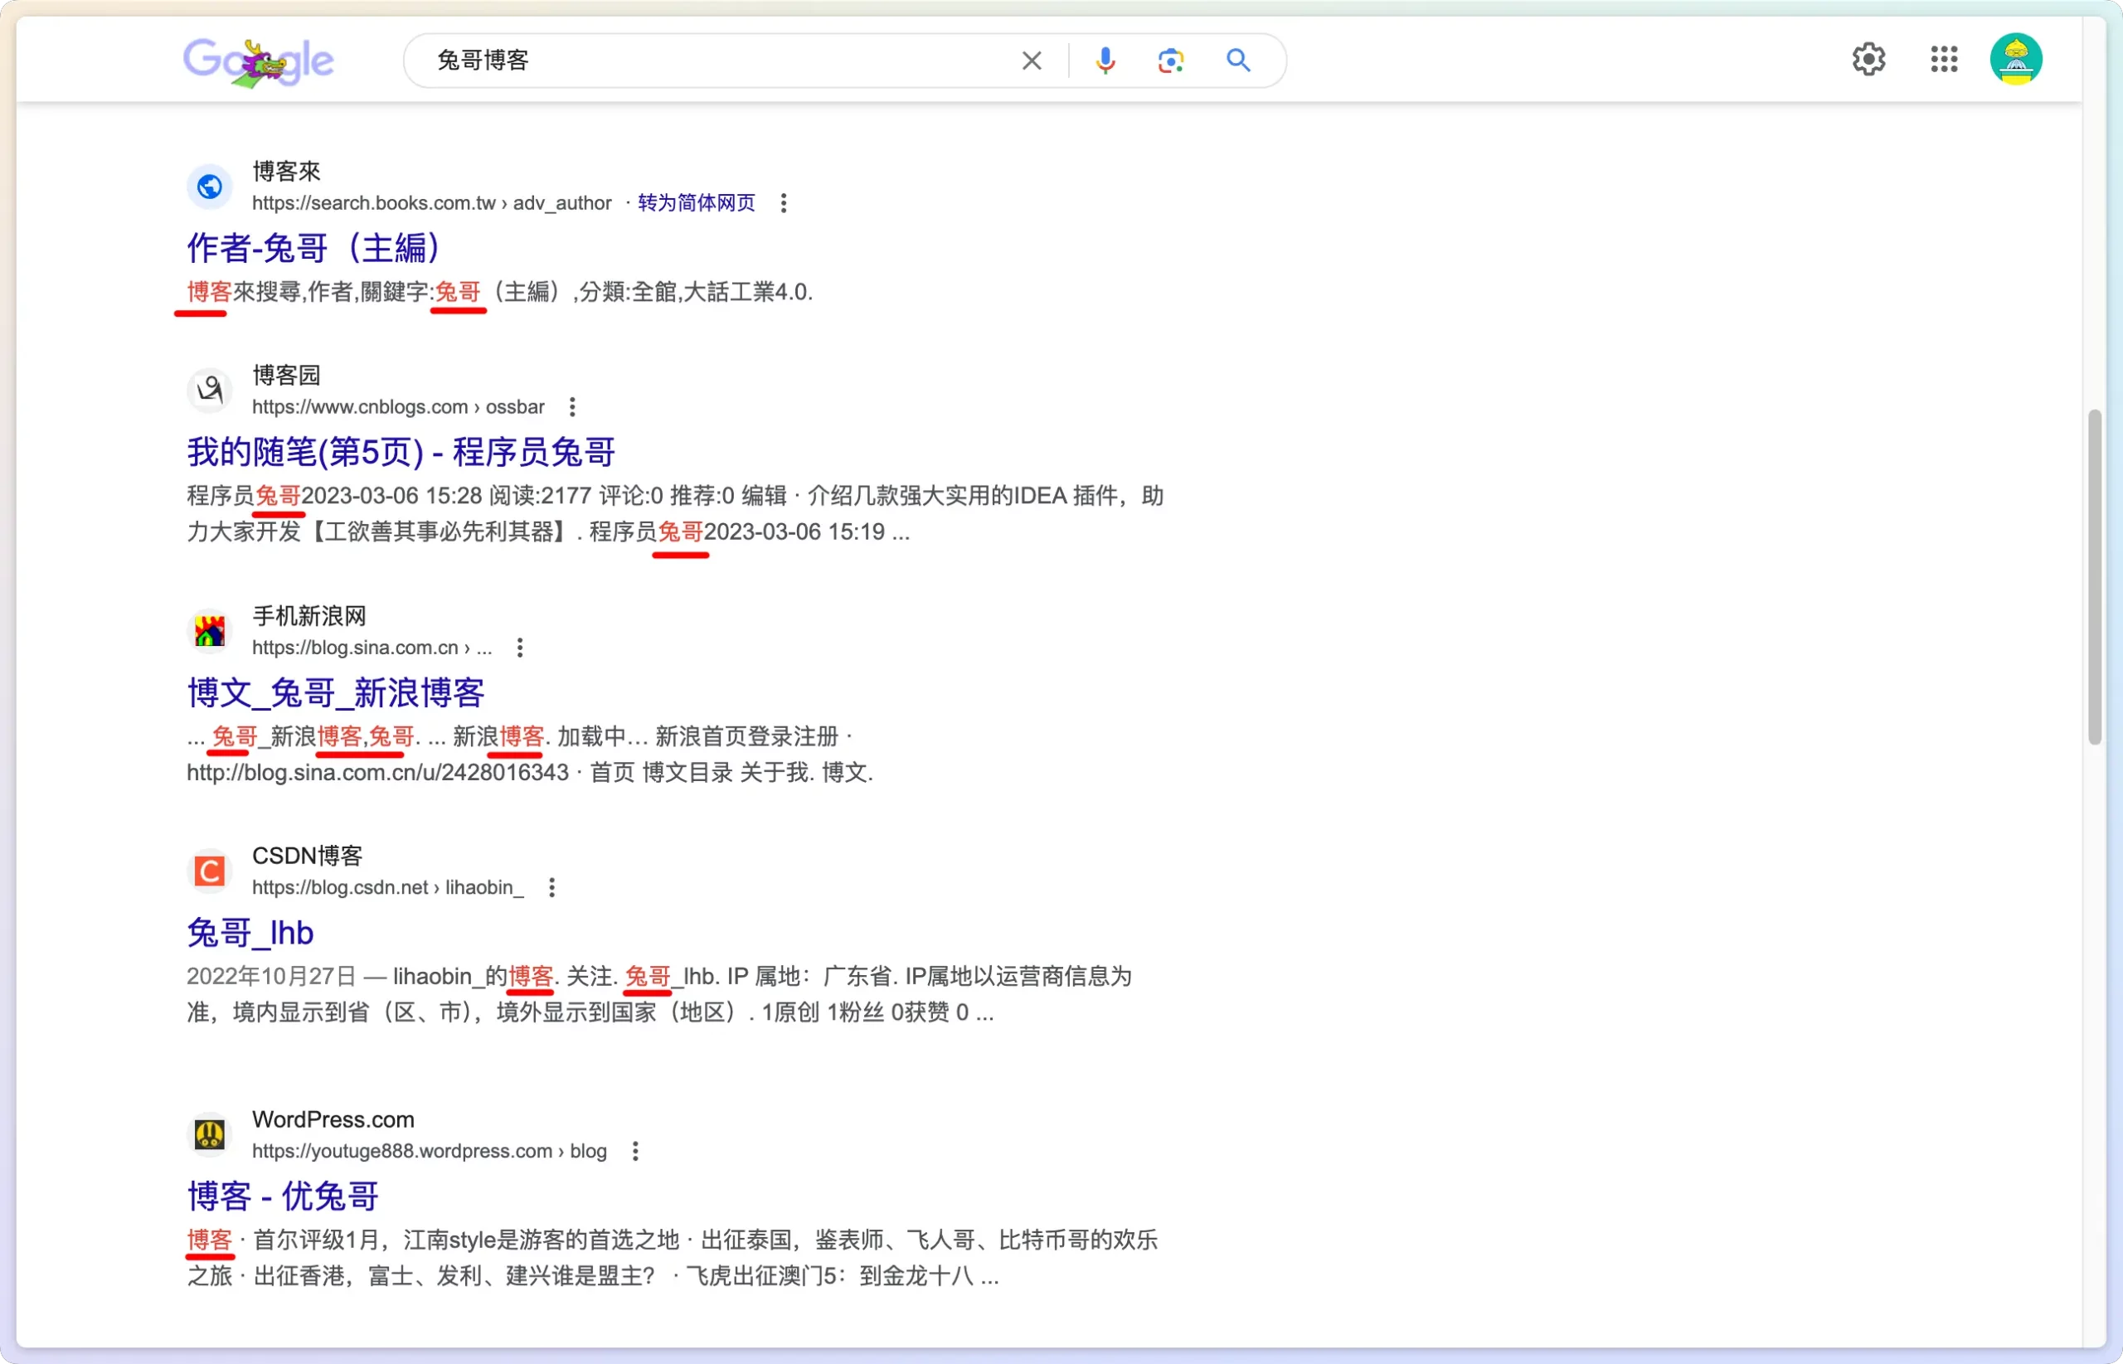Screen dimensions: 2123x1364
Task: Open result 兔哥_lhb
Action: point(250,933)
